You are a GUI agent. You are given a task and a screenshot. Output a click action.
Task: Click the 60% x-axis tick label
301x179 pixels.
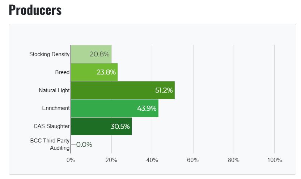click(x=193, y=160)
